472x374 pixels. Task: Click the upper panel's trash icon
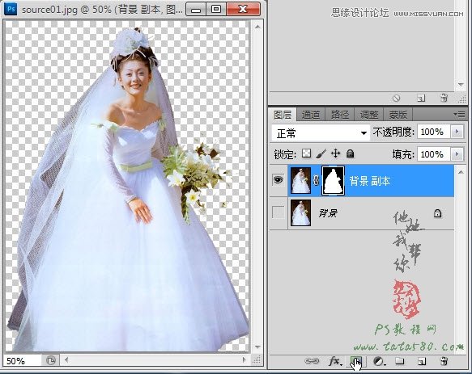pos(444,98)
